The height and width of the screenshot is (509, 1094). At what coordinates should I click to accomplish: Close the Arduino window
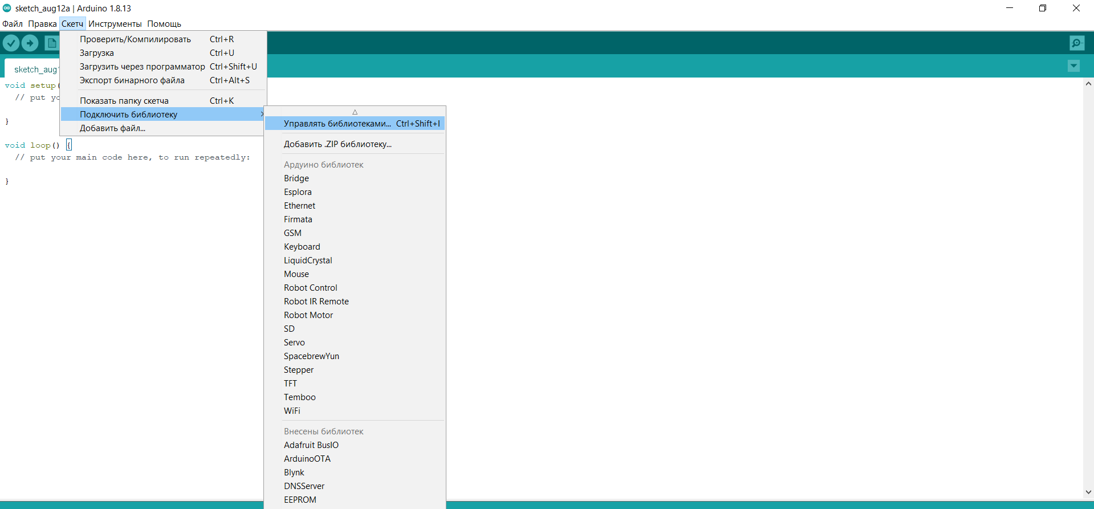pyautogui.click(x=1076, y=8)
